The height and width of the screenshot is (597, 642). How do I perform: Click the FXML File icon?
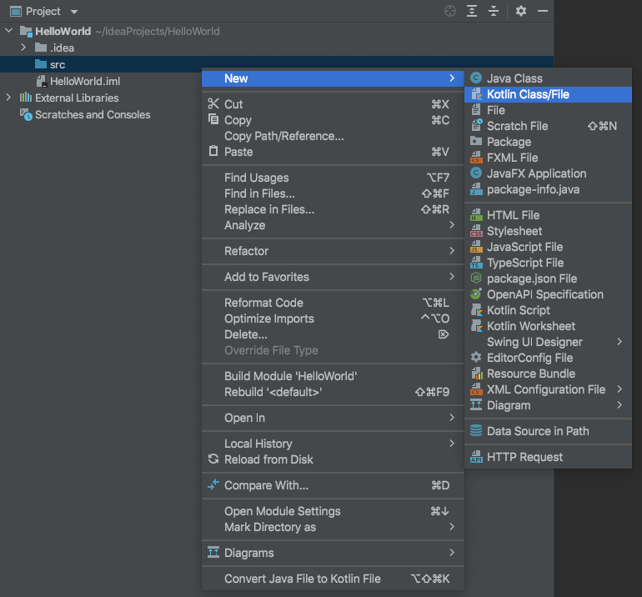[476, 158]
